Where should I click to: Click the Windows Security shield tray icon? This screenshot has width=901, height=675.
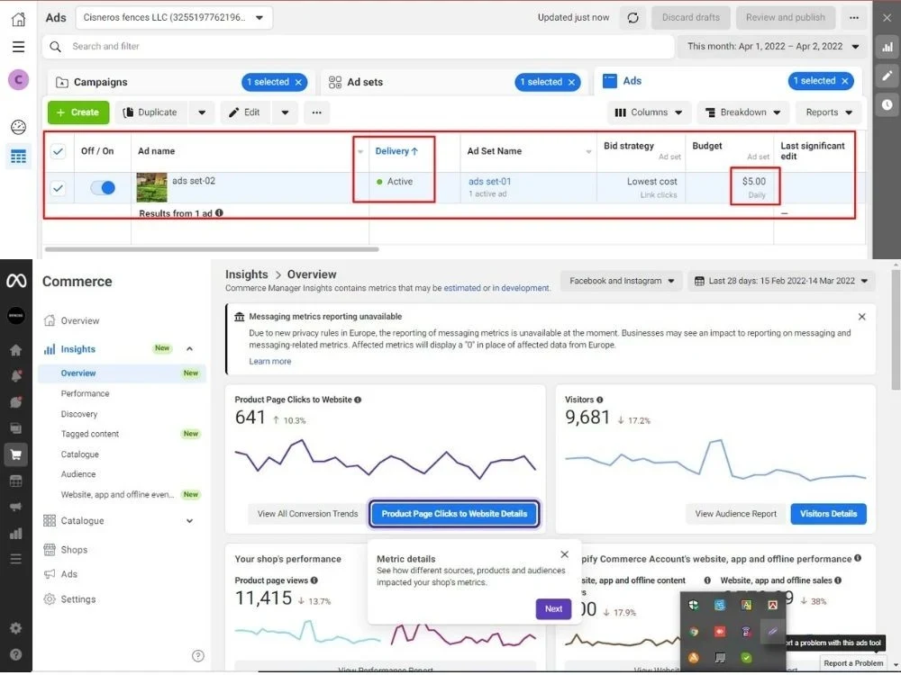694,605
